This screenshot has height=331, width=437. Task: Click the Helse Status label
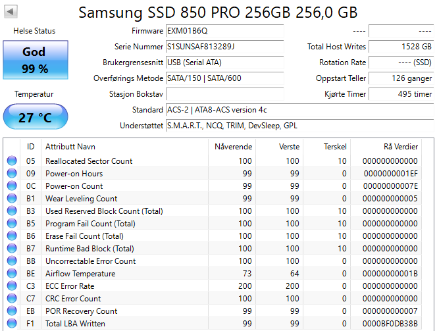34,31
